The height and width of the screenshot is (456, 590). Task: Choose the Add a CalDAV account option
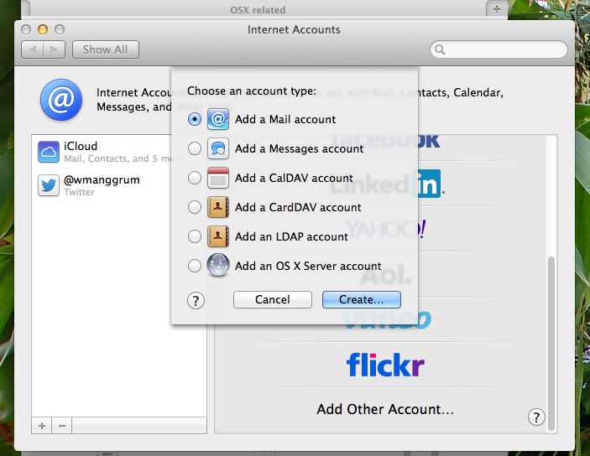(195, 178)
